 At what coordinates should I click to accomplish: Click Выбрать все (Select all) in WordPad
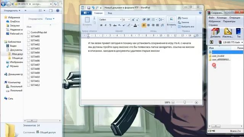click(x=186, y=27)
